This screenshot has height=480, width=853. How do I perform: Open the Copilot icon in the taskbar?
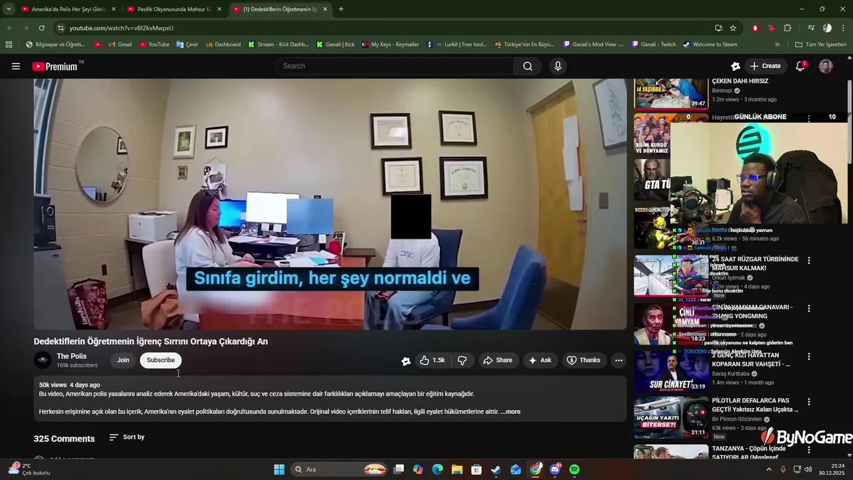(418, 469)
